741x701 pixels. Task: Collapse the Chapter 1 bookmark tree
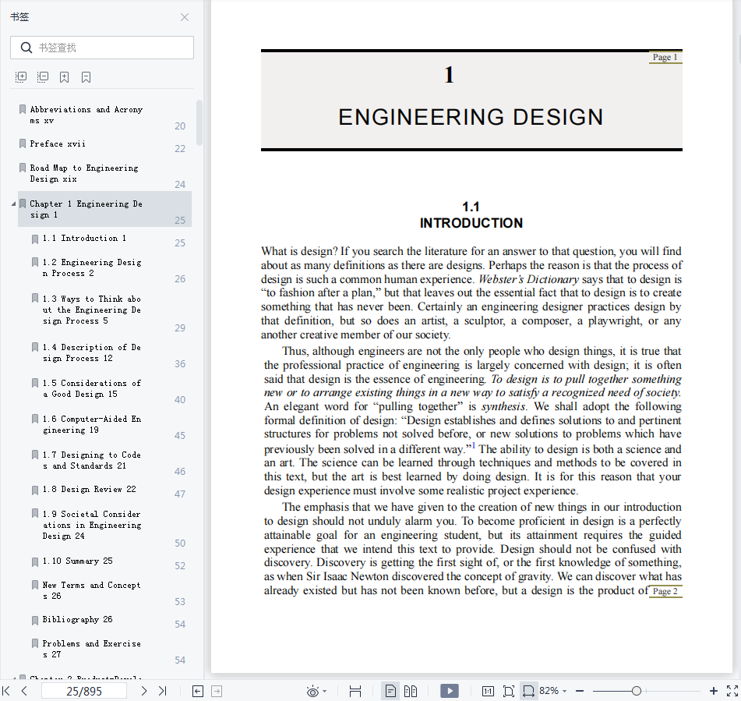(13, 204)
